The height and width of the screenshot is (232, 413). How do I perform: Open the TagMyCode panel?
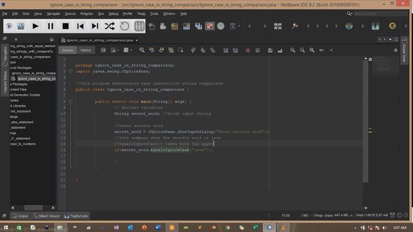pyautogui.click(x=76, y=216)
